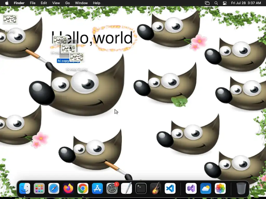The height and width of the screenshot is (199, 266).
Task: Open purple Visual Studio icon in Dock
Action: [x=191, y=188]
